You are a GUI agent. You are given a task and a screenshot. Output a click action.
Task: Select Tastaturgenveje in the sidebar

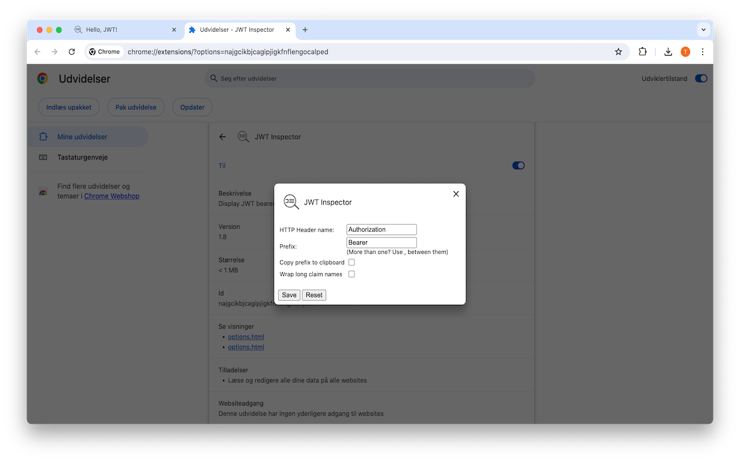[82, 157]
